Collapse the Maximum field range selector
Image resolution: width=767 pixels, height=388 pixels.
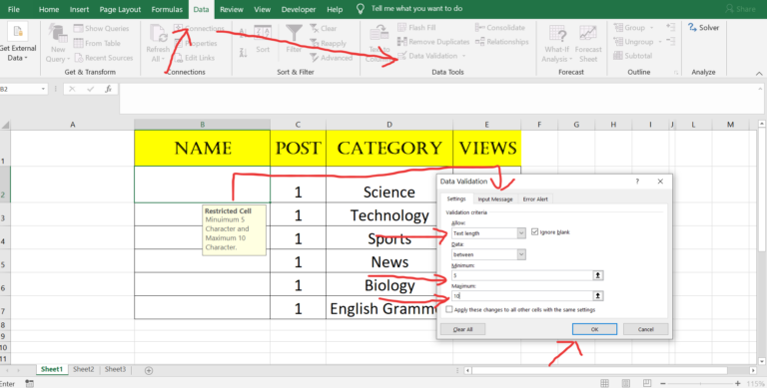click(x=598, y=296)
